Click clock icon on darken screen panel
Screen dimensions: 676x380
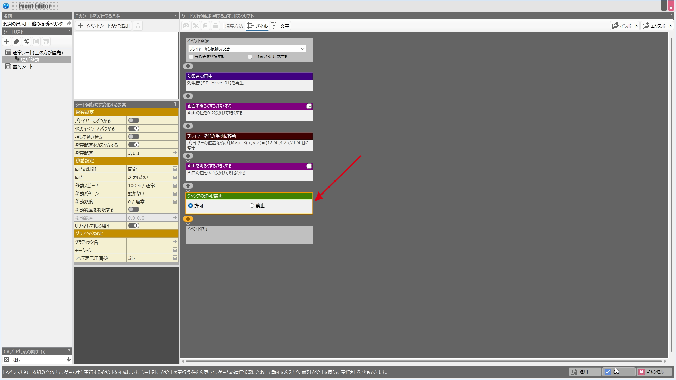(309, 106)
